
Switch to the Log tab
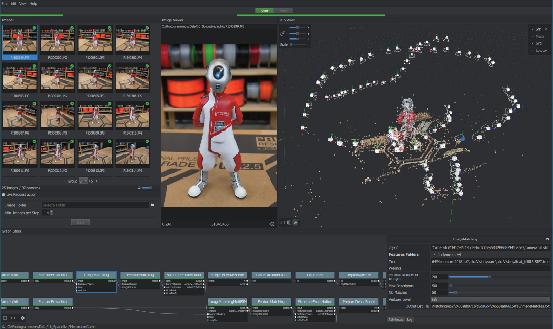(x=410, y=319)
